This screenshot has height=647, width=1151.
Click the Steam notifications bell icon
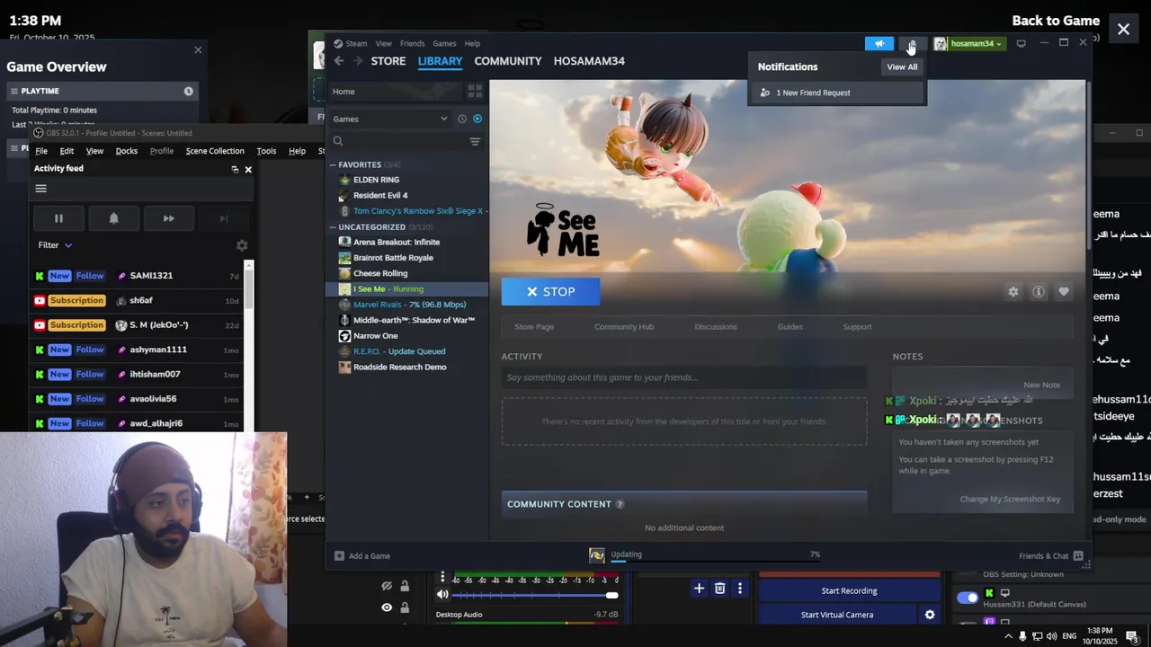tap(912, 43)
